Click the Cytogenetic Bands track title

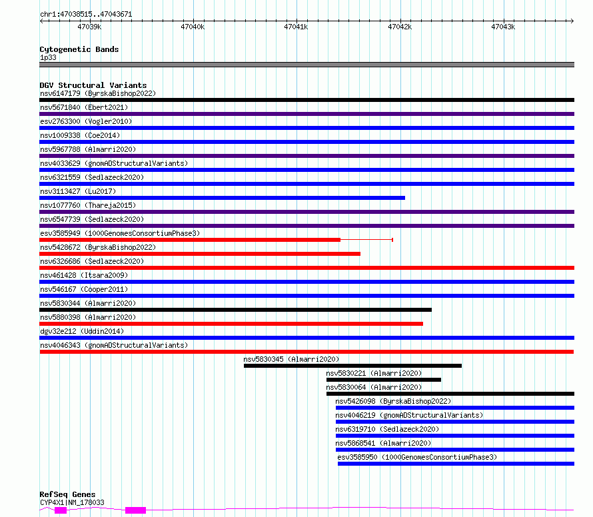(x=79, y=49)
